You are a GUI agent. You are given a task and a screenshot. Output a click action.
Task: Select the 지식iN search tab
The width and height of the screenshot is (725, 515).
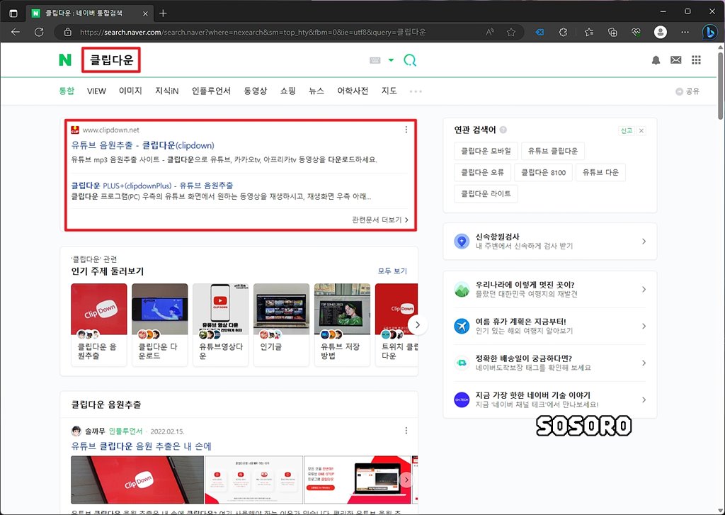[167, 91]
